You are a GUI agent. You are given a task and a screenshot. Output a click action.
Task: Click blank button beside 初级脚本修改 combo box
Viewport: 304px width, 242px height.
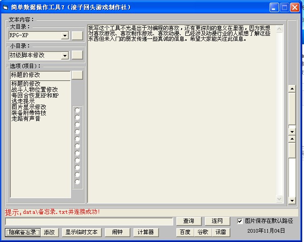(77, 55)
